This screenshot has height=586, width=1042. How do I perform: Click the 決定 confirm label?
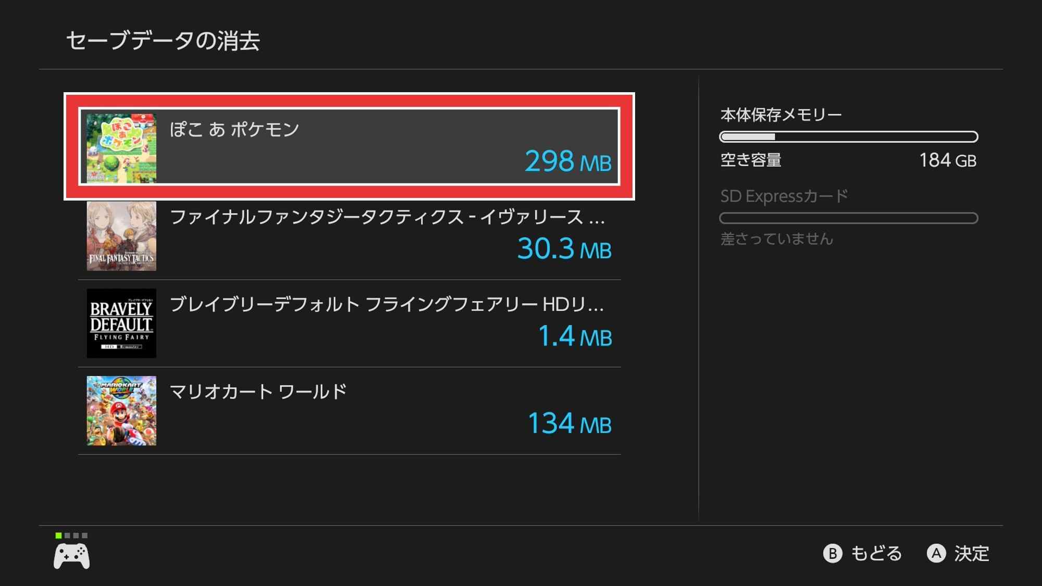coord(971,553)
